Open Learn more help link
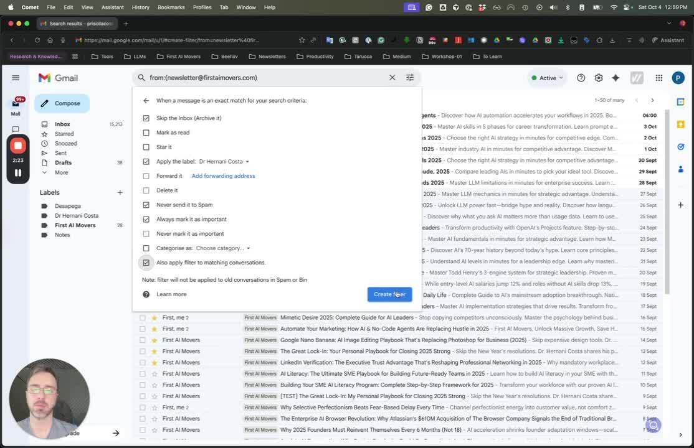This screenshot has width=694, height=448. pos(171,294)
